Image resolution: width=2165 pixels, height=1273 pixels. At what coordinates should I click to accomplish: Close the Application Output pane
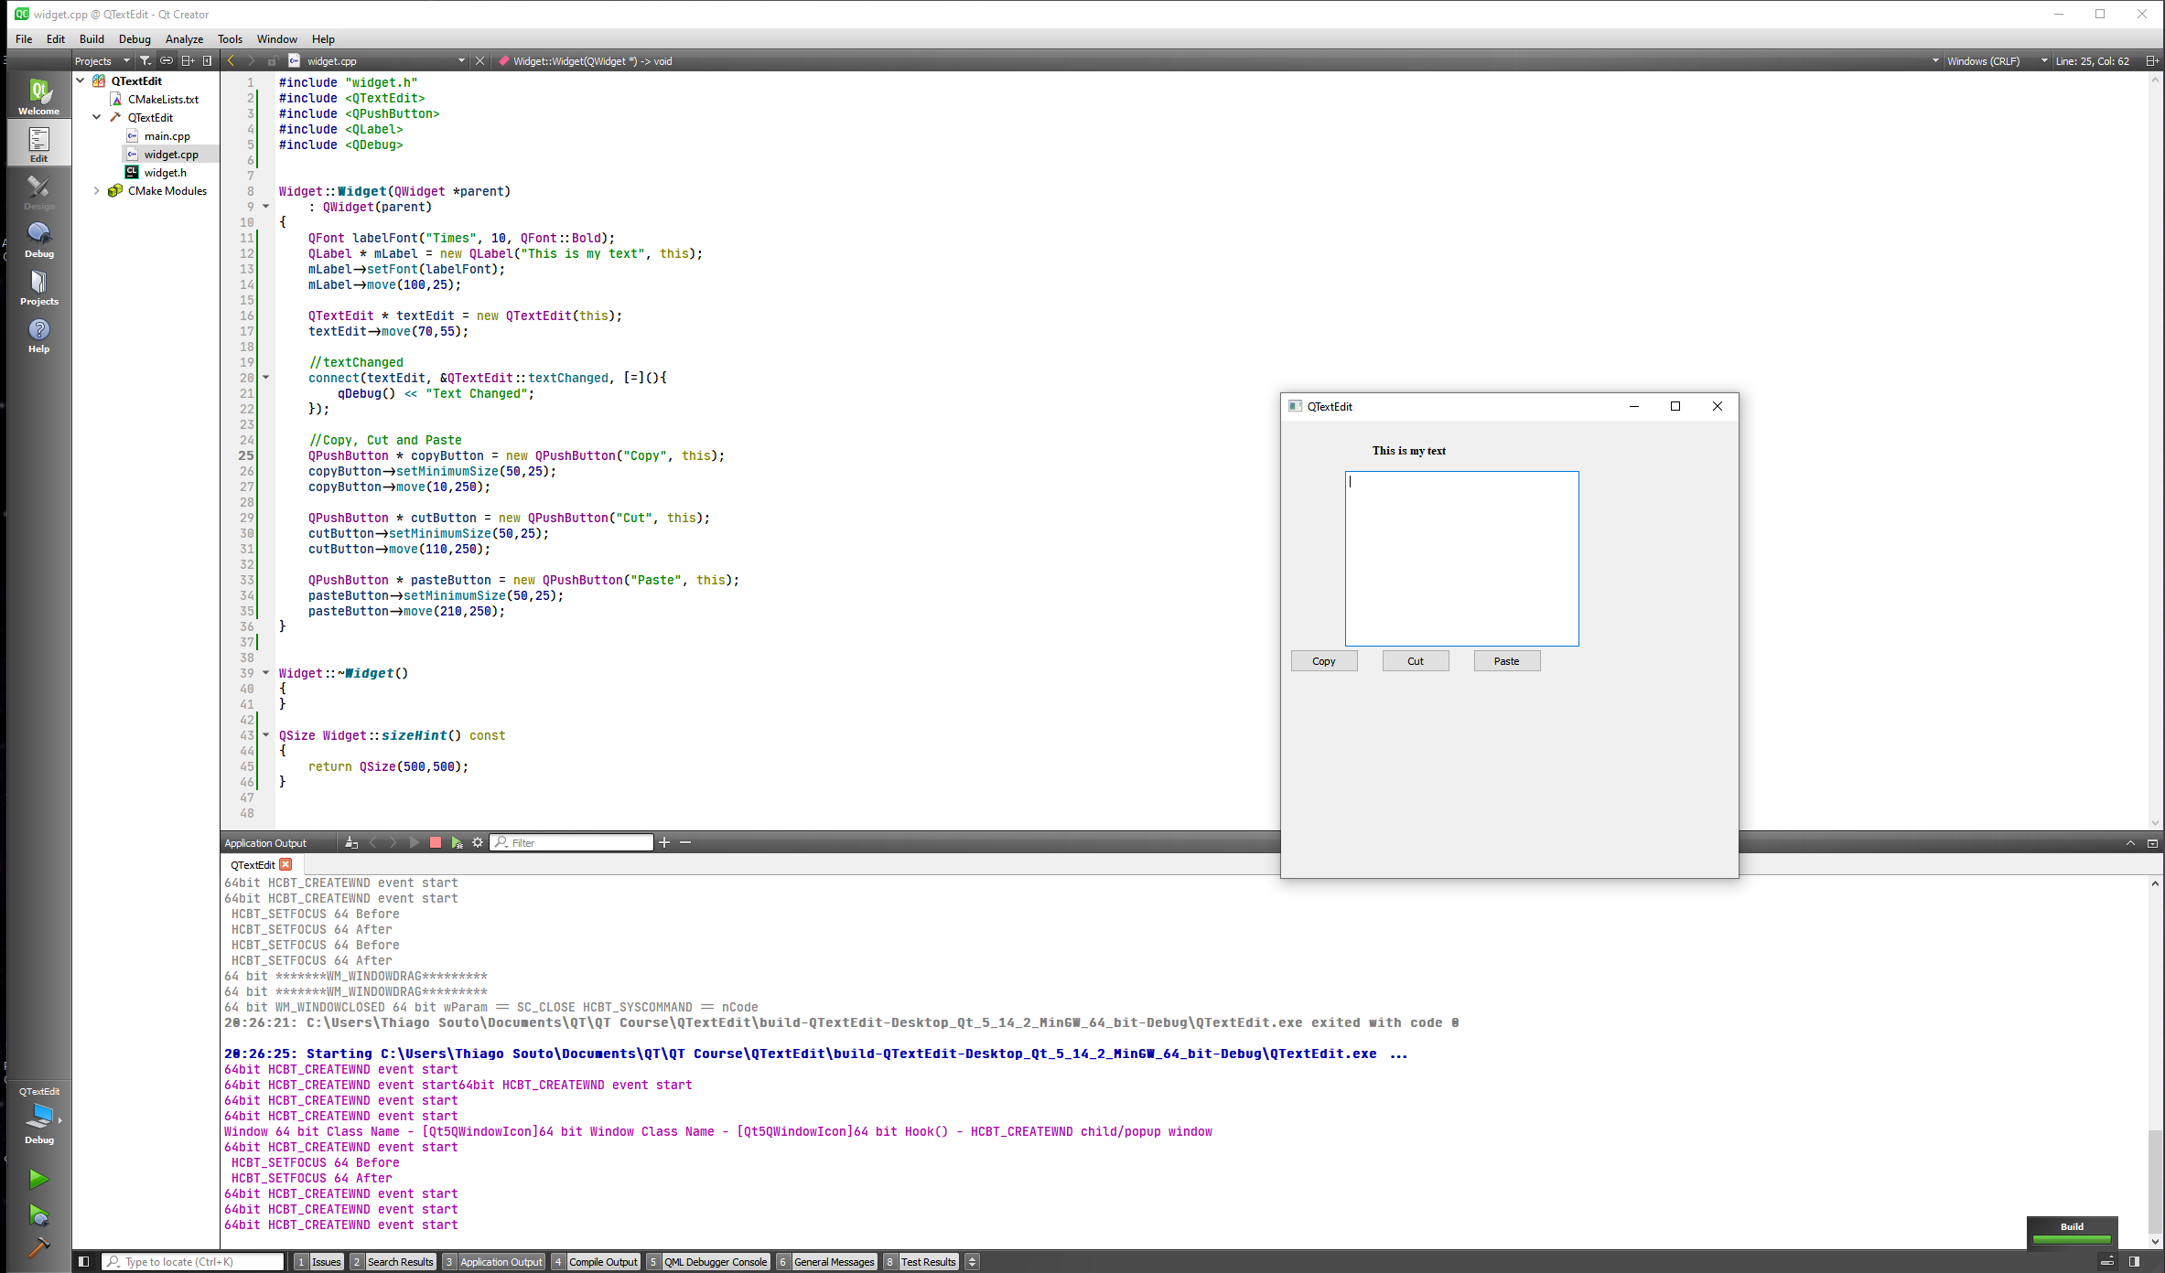click(2152, 842)
